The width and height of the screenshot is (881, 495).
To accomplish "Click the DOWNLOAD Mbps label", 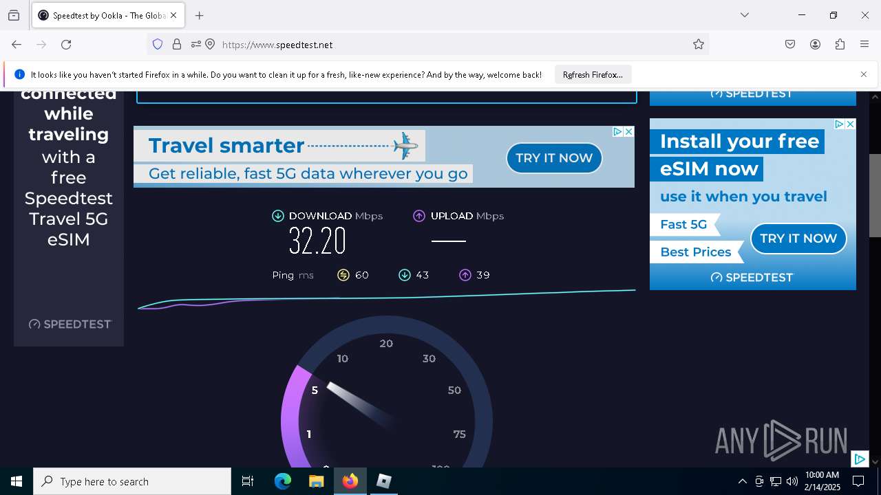I will pos(336,216).
